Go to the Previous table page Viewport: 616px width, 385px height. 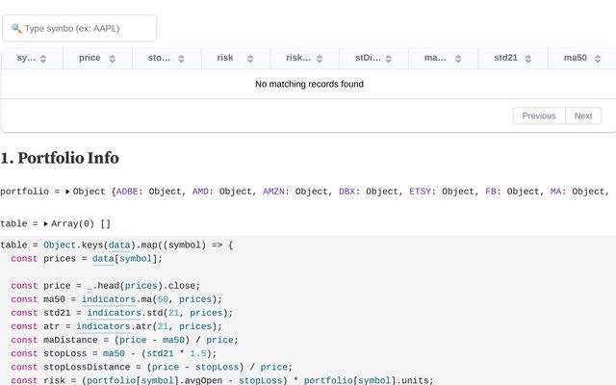click(x=538, y=115)
